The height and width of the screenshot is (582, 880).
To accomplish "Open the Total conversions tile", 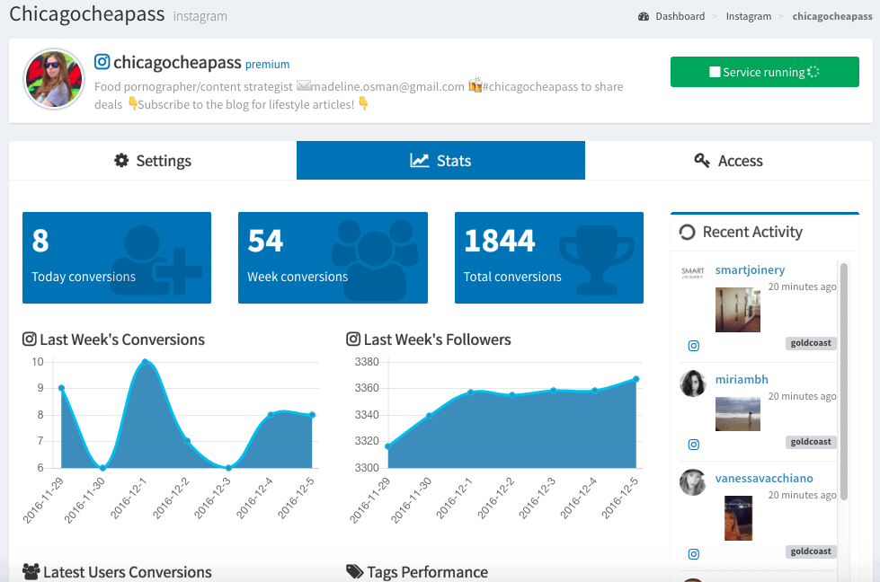I will tap(549, 258).
